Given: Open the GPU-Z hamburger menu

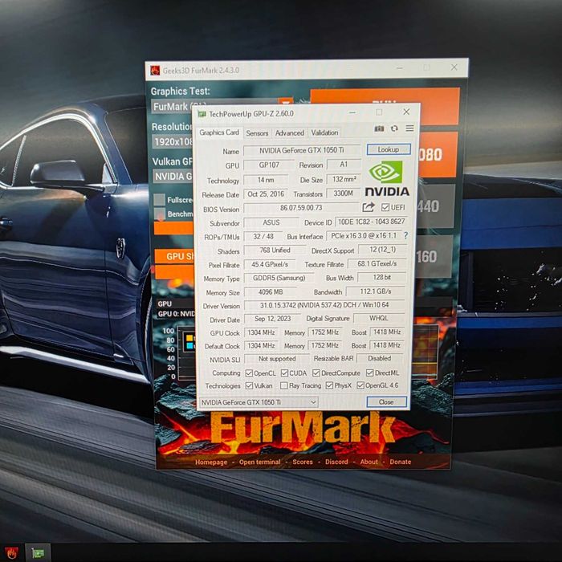Looking at the screenshot, I should pos(409,128).
